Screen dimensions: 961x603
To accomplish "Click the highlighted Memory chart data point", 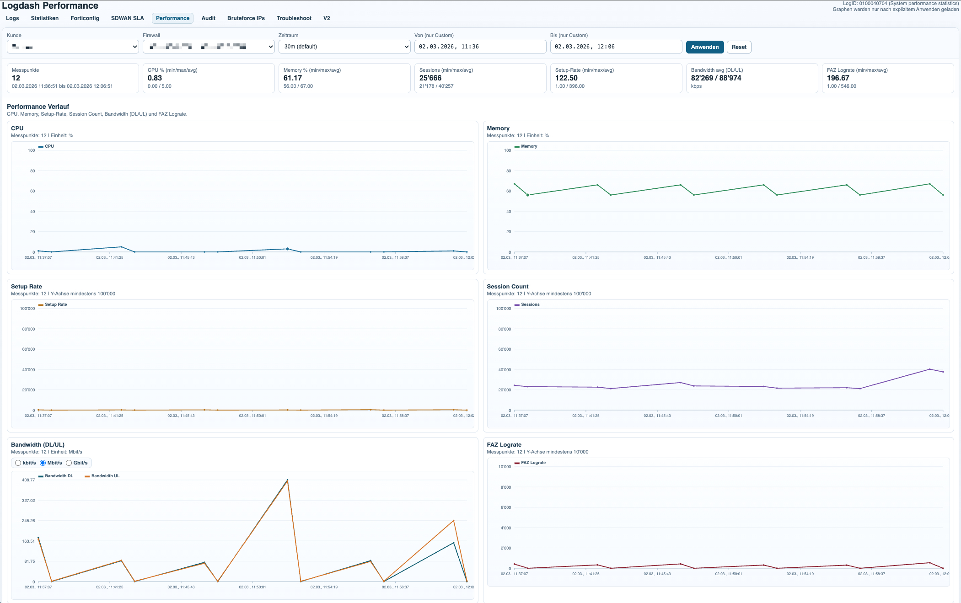I will (528, 195).
